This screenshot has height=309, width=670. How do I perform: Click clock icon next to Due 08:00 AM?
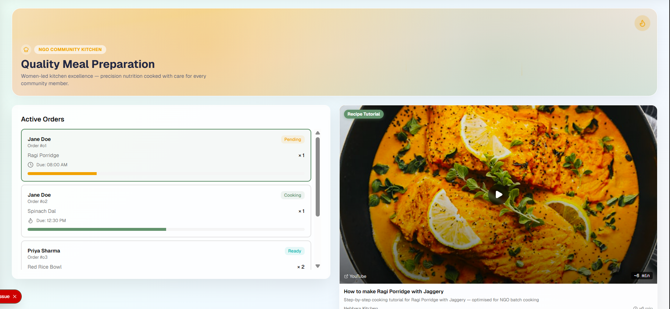31,165
